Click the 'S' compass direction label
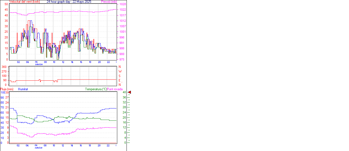Viewport: 349px width, 151px height. [x=120, y=76]
